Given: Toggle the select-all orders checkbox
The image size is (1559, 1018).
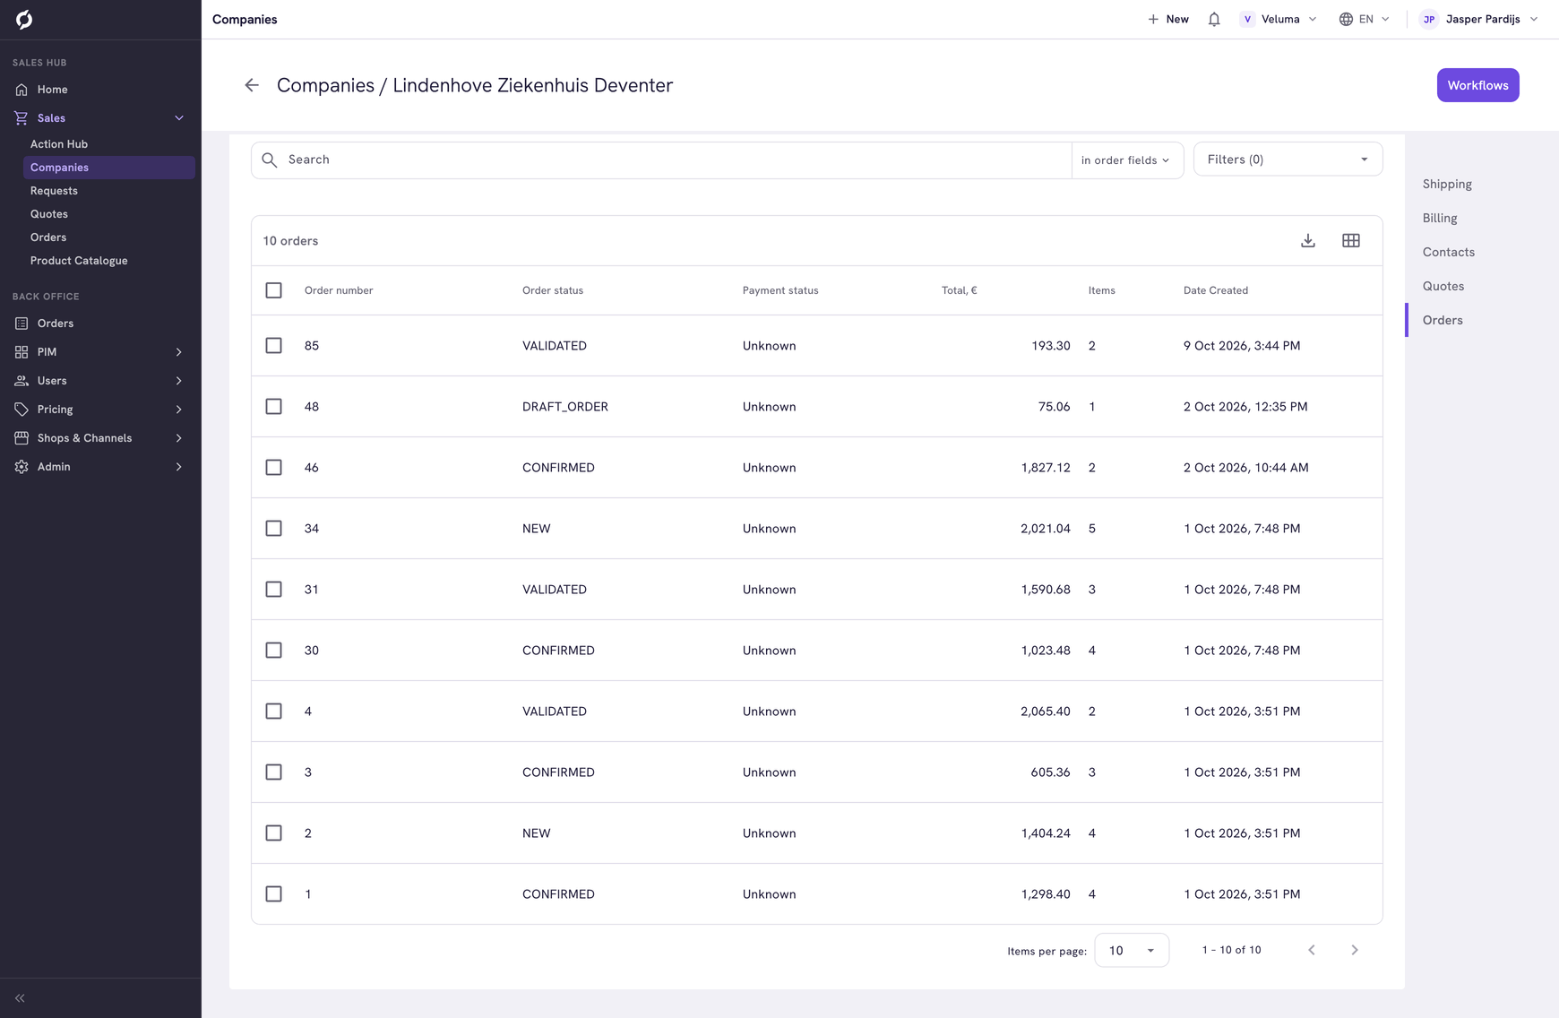Looking at the screenshot, I should (x=274, y=290).
